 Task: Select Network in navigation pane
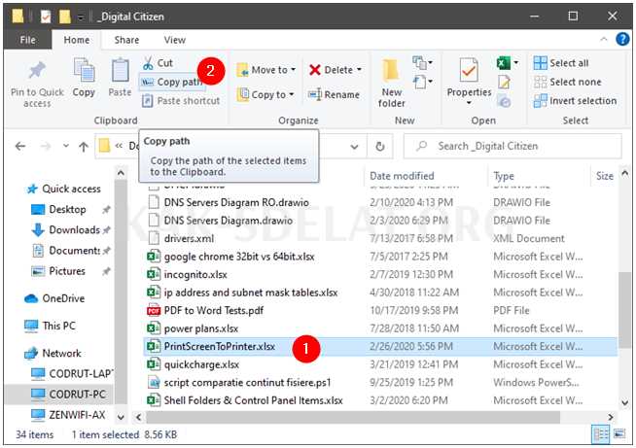tap(53, 353)
